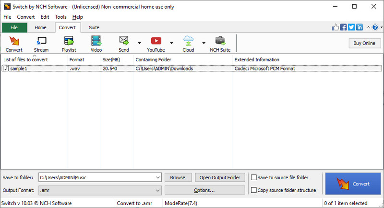Screen dimensions: 384x208
Task: Sort by the Format column header
Action: tap(84, 59)
